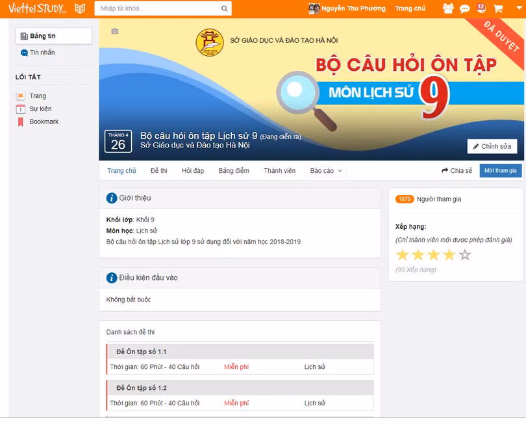The width and height of the screenshot is (526, 421).
Task: Open chat messages via speech bubble icon
Action: [x=464, y=8]
